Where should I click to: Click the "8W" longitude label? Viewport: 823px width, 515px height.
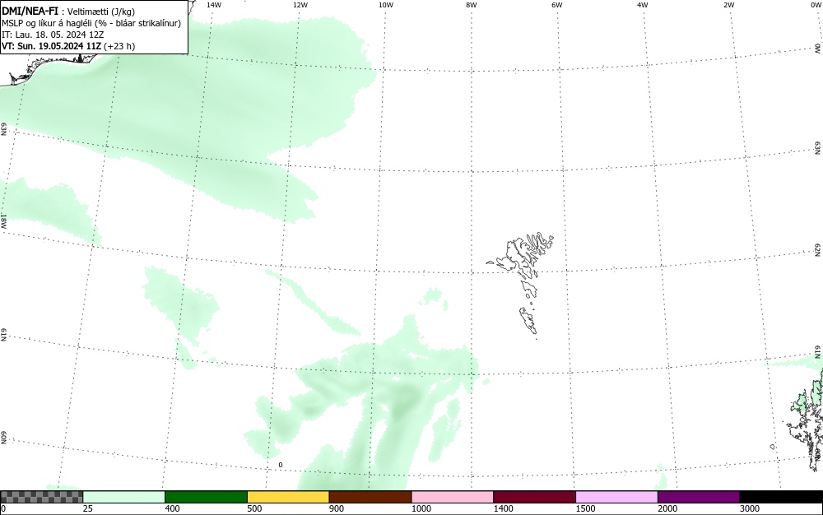click(472, 5)
